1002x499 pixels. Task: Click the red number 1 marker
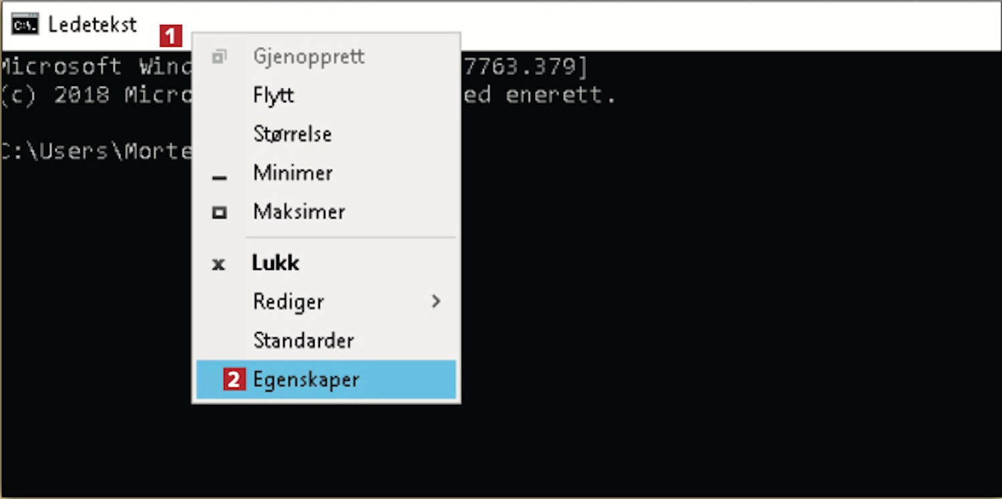tap(171, 36)
